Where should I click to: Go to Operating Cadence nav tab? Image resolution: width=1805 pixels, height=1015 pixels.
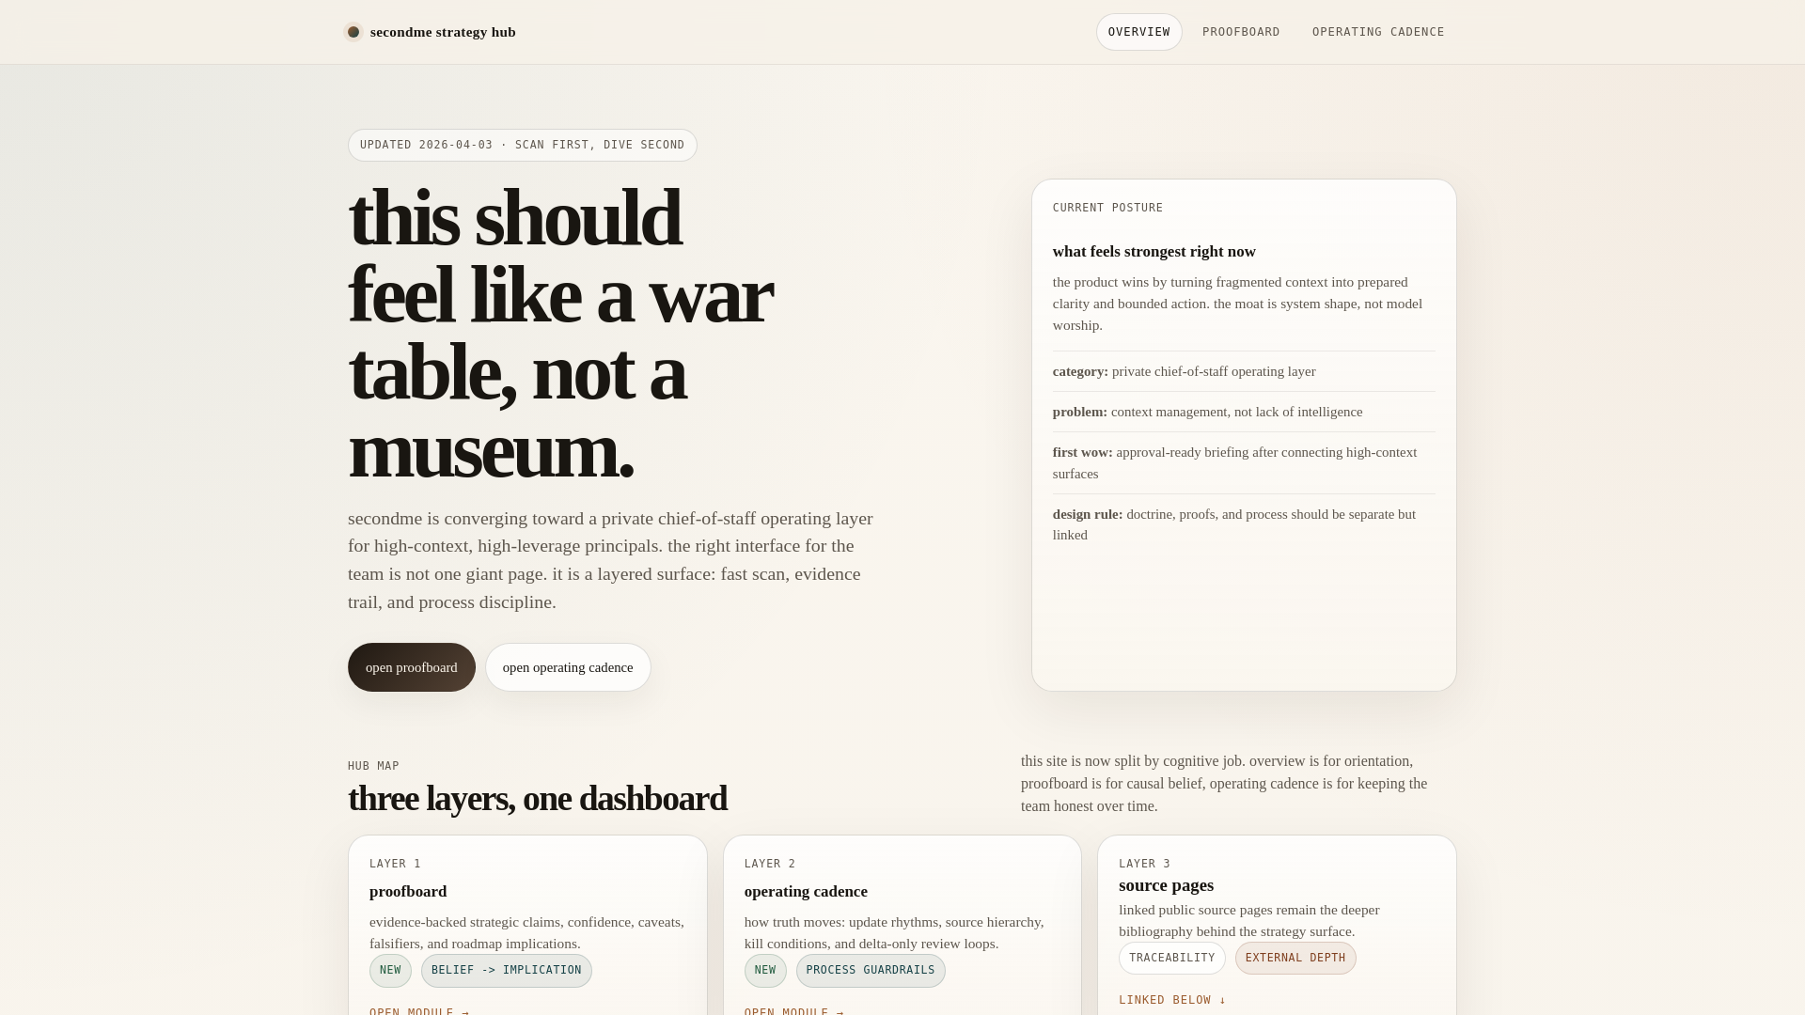1377,32
